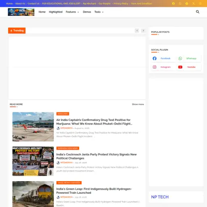Screen dimensions: 207x207
Task: Open About Us link in top bar
Action: tap(20, 4)
